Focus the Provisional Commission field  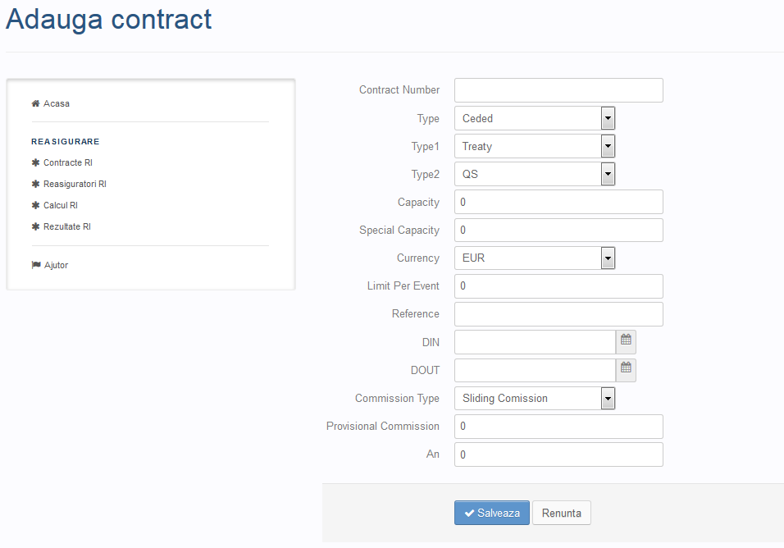(558, 427)
